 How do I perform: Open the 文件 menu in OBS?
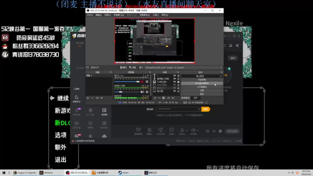click(x=90, y=15)
